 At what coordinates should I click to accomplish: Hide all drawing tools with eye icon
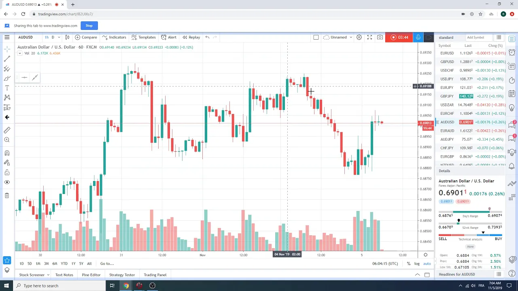7,182
